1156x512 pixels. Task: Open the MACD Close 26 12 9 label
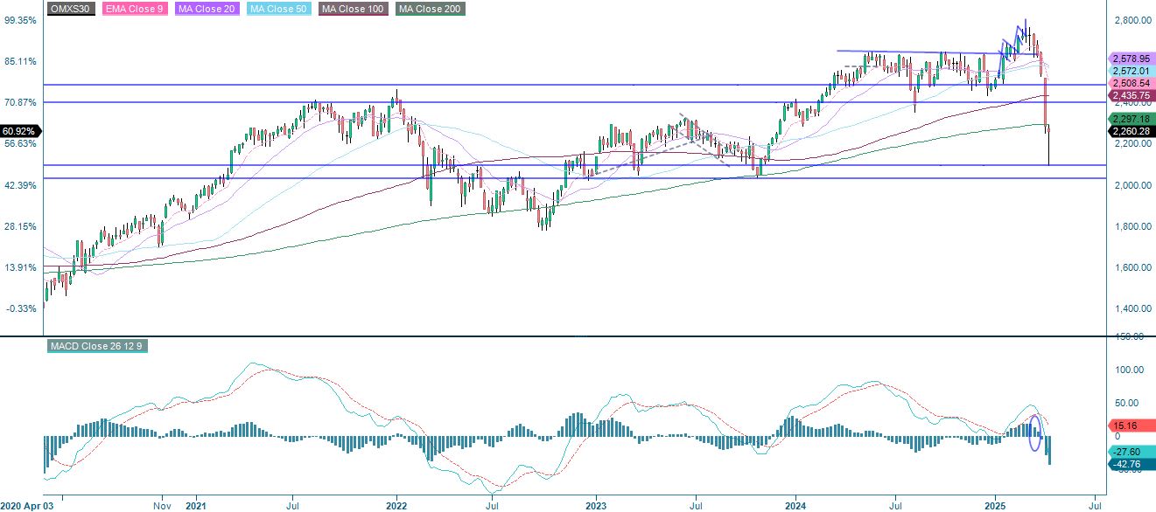[98, 346]
